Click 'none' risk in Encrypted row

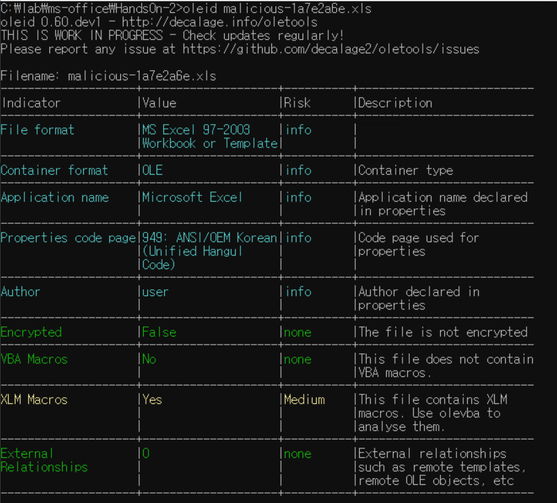pyautogui.click(x=298, y=332)
